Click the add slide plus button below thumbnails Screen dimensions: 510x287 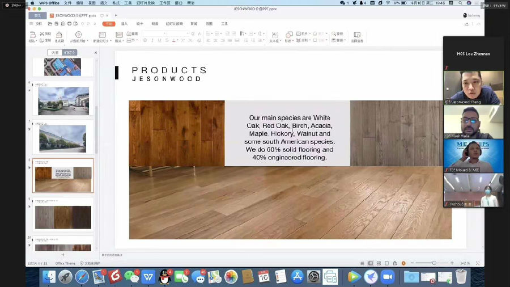tap(63, 255)
